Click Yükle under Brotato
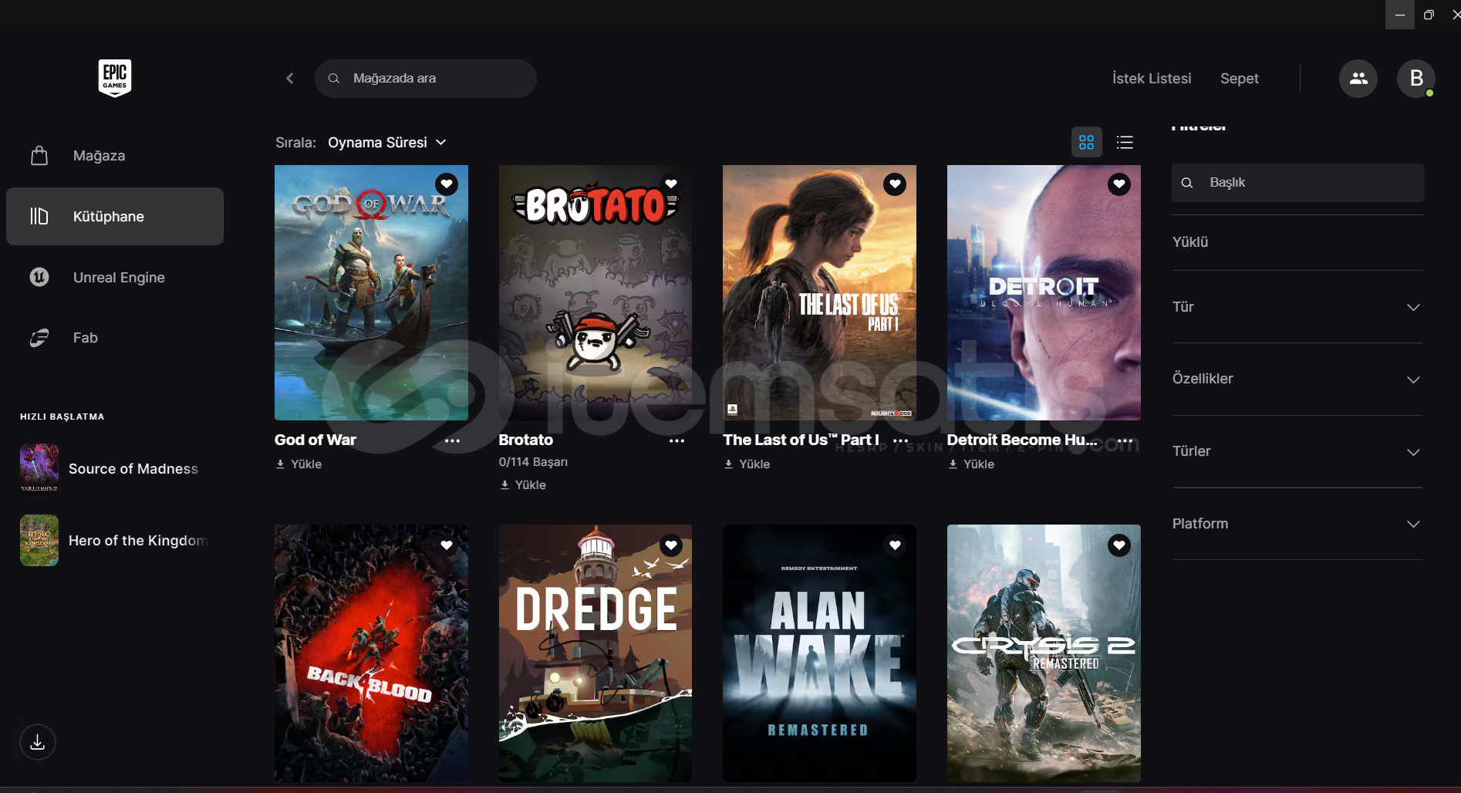The height and width of the screenshot is (793, 1461). click(523, 484)
